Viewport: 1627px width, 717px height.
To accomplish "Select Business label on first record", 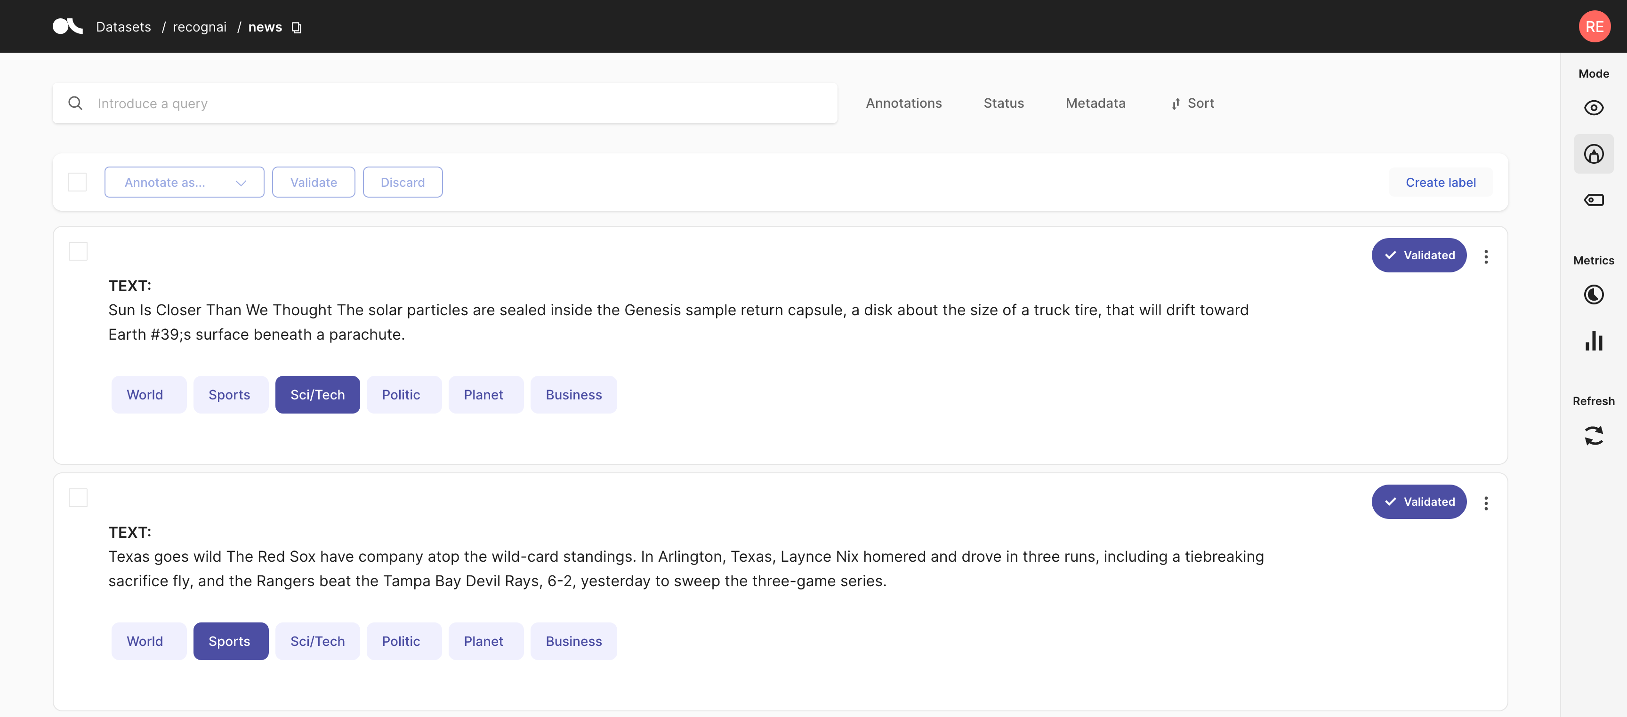I will (573, 395).
